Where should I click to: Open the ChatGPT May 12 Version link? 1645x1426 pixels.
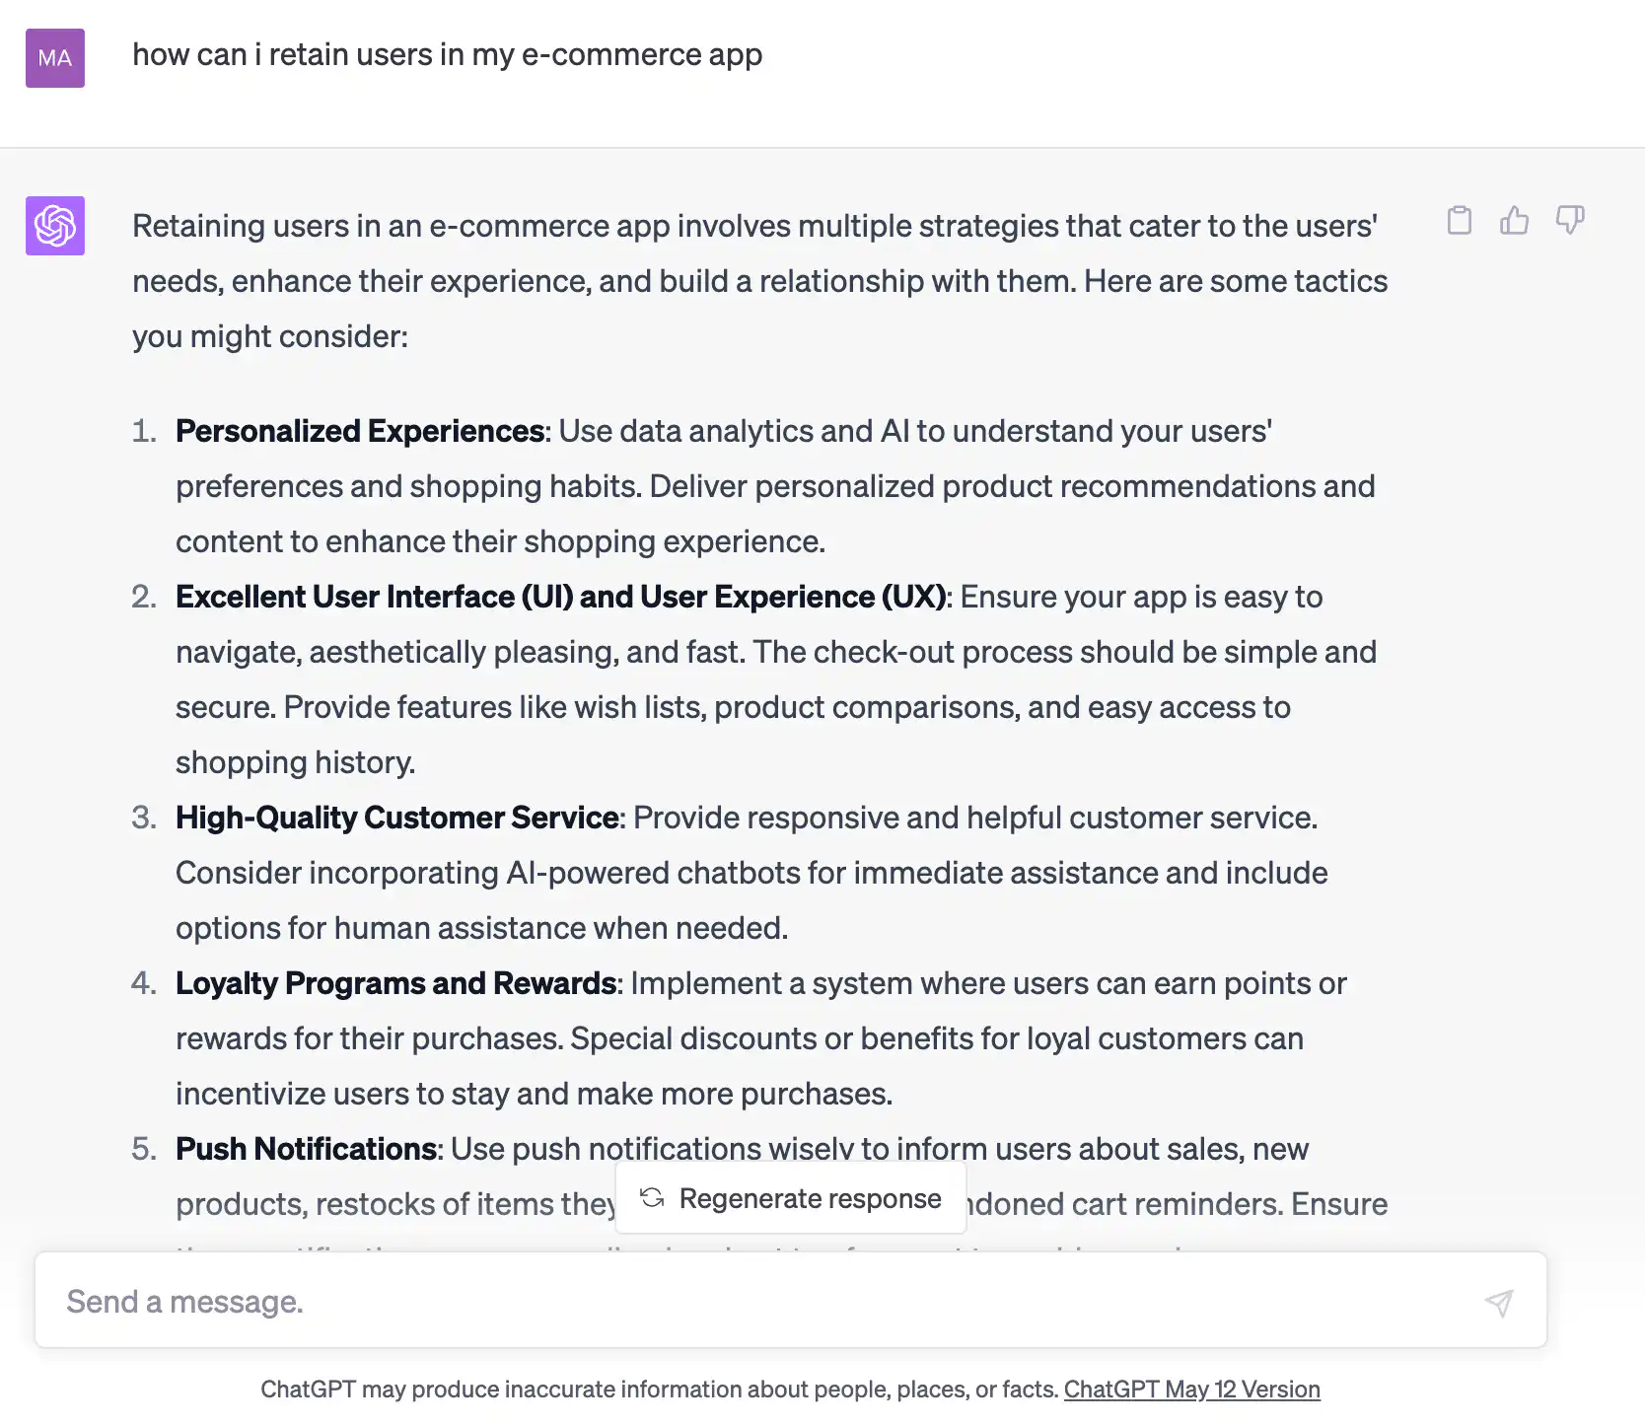click(1192, 1390)
